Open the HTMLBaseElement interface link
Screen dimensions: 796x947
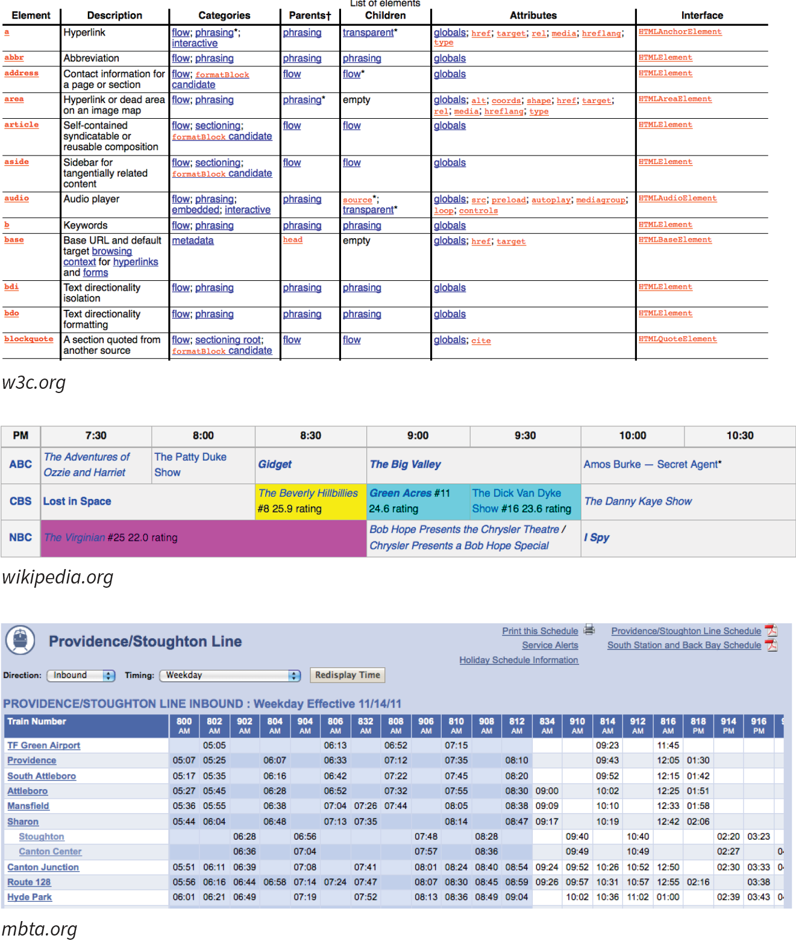click(x=675, y=240)
